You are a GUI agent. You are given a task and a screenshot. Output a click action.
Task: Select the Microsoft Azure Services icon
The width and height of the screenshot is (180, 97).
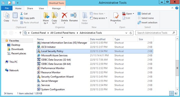click(39, 55)
